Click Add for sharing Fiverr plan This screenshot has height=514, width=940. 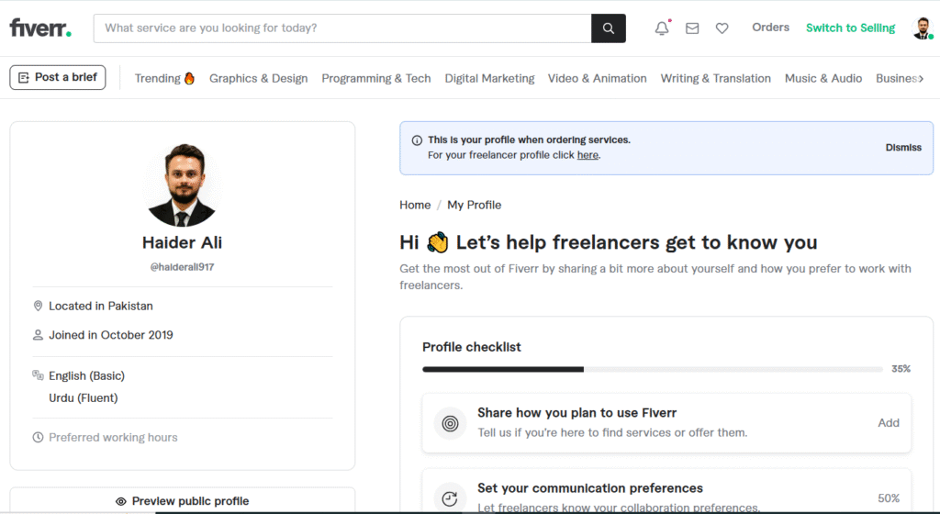click(889, 423)
